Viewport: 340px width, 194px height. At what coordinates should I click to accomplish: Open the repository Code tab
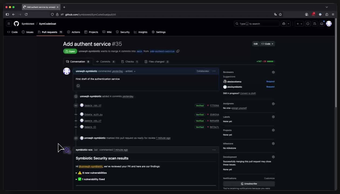12,32
